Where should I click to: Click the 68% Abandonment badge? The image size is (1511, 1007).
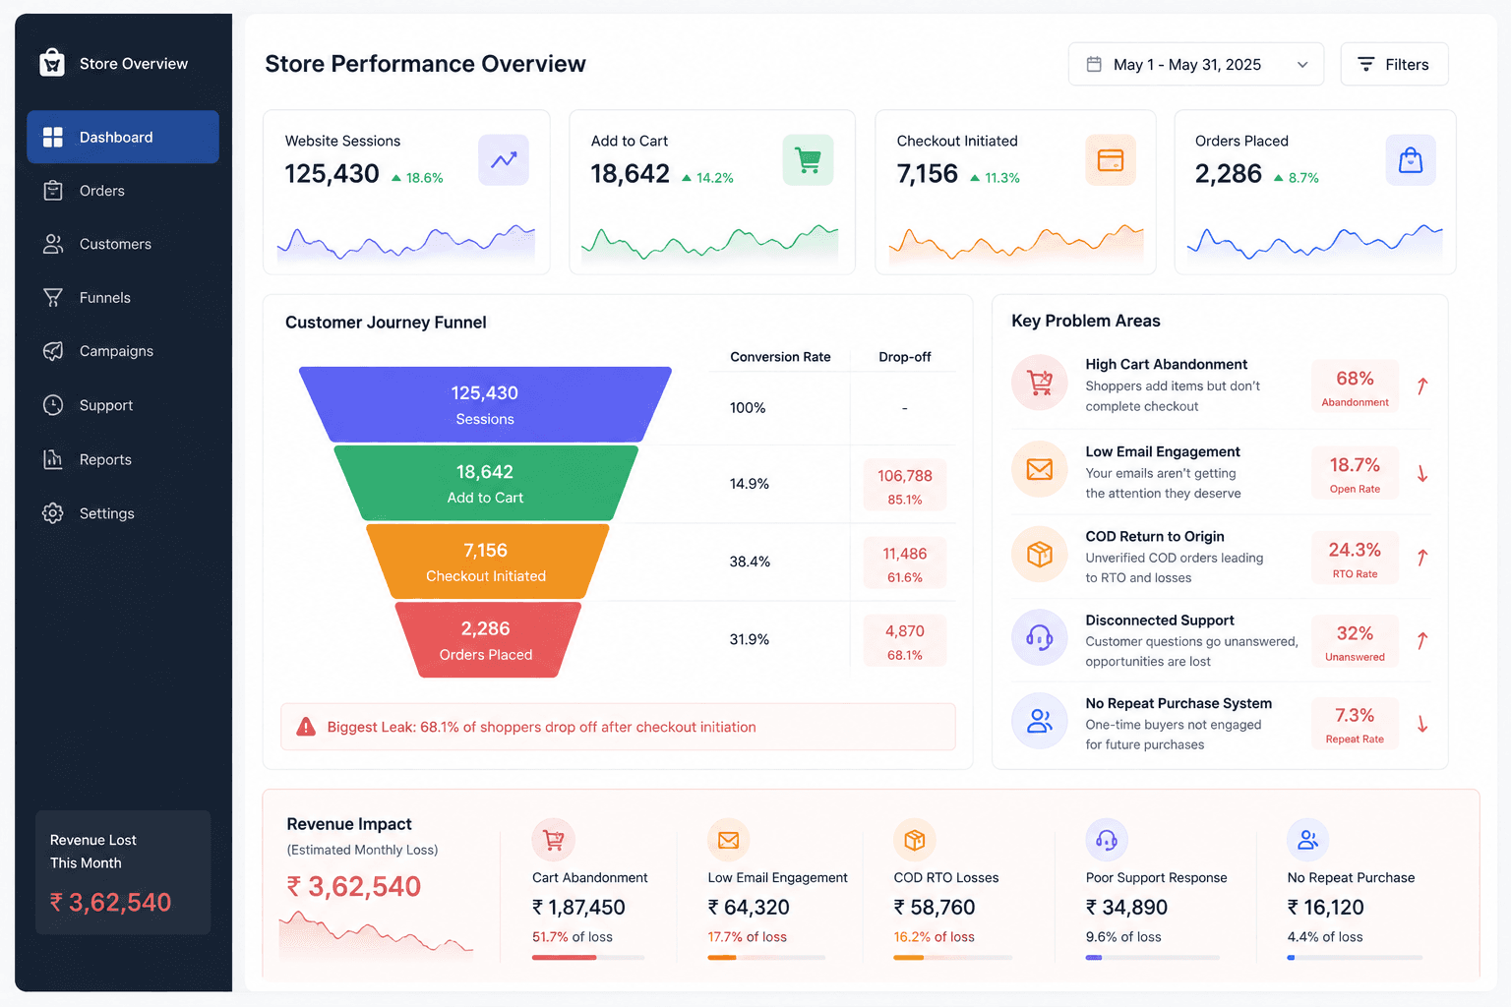[x=1355, y=386]
